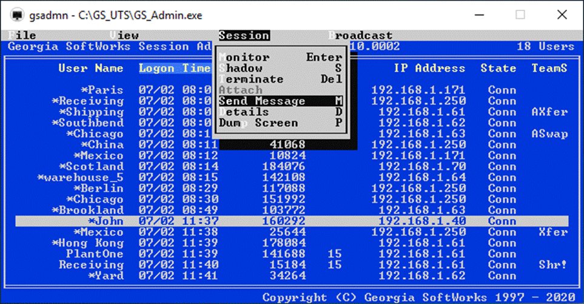
Task: Click the User Name column header
Action: click(91, 69)
